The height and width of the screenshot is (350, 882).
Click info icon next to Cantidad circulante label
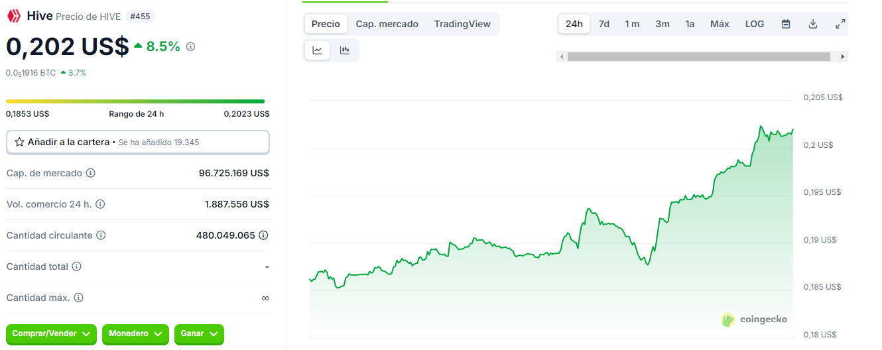coord(101,235)
